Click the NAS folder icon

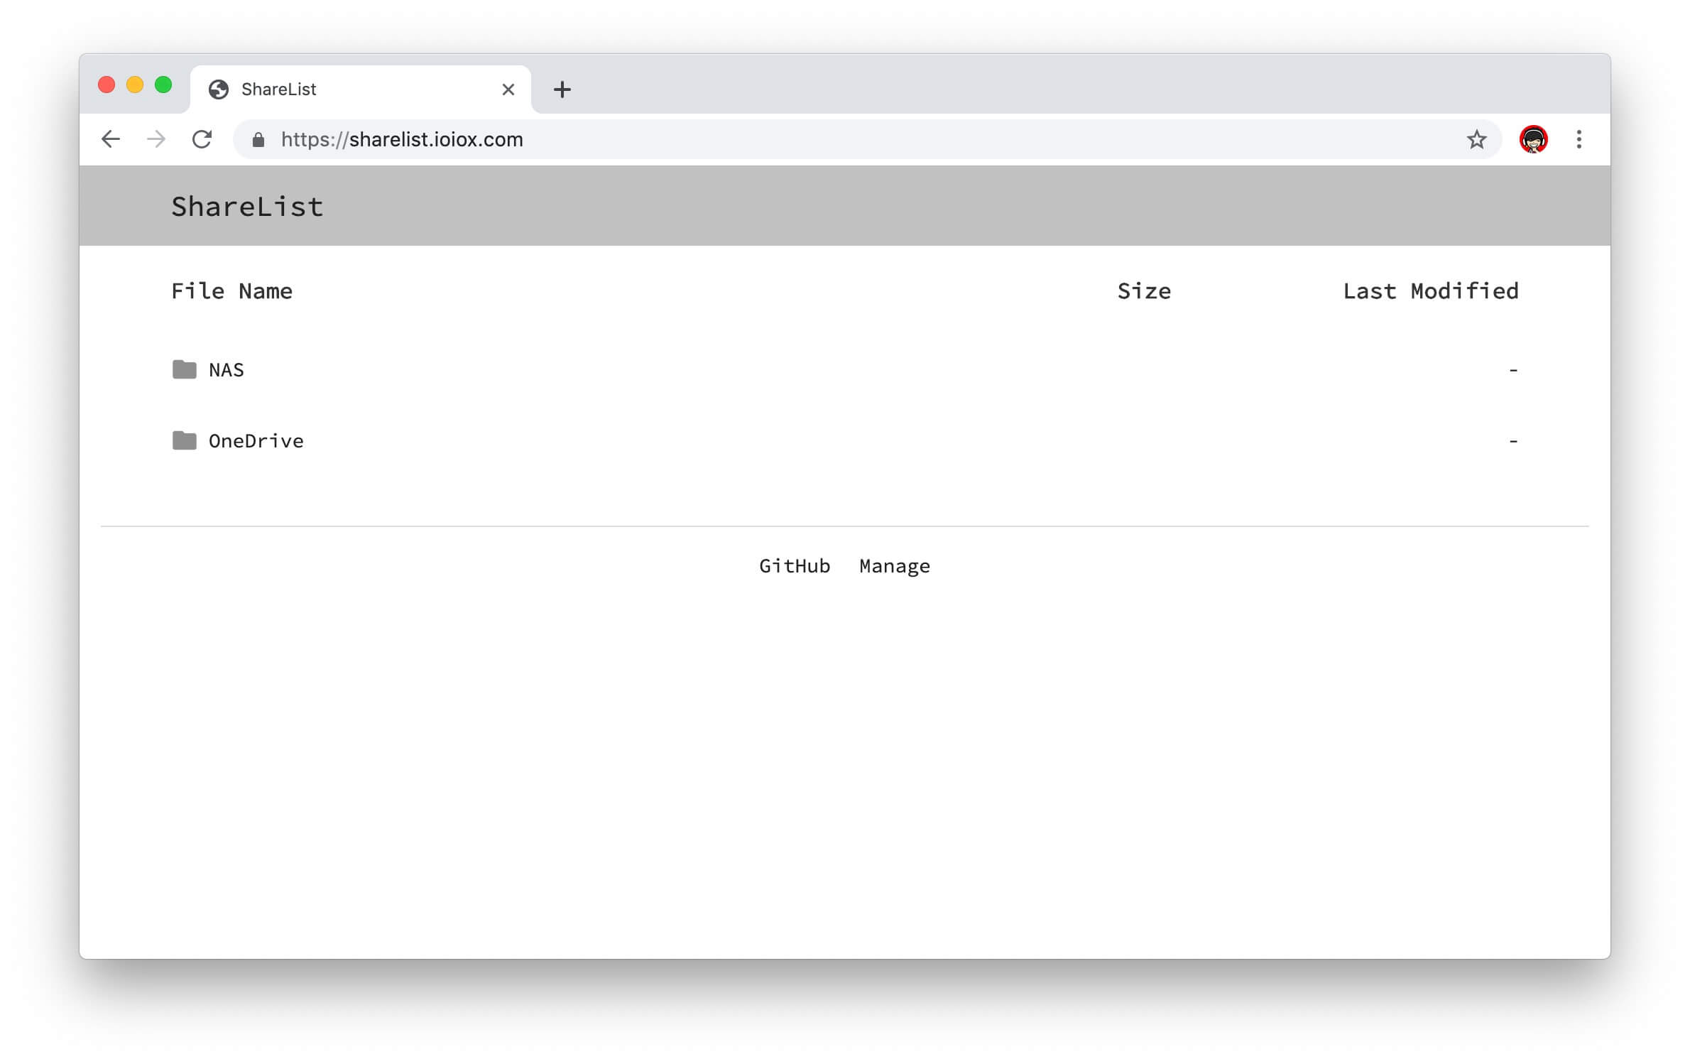185,369
